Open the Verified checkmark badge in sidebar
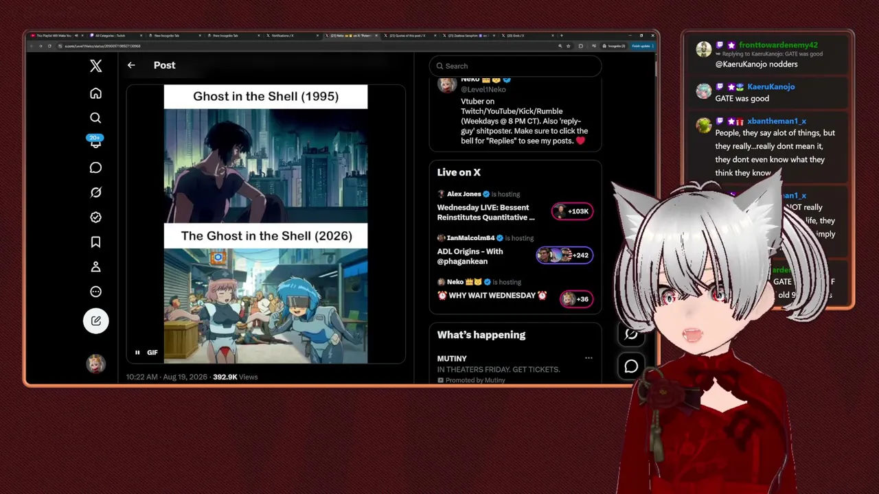Screen dimensions: 879x494 (x=95, y=217)
